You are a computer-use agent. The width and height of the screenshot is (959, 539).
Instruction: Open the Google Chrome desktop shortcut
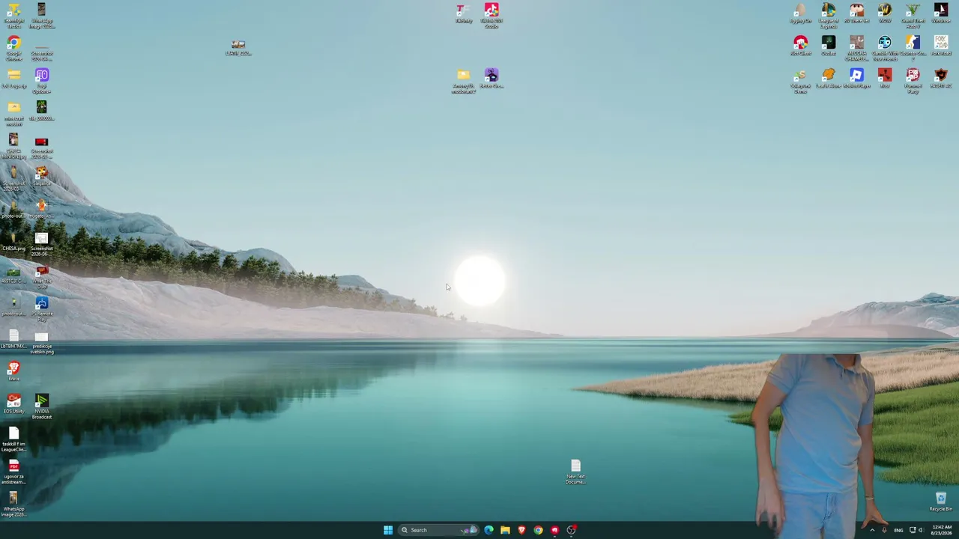[x=13, y=48]
